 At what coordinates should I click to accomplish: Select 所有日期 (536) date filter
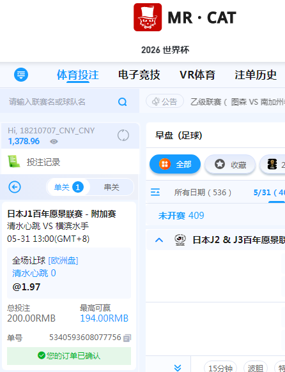coord(203,193)
